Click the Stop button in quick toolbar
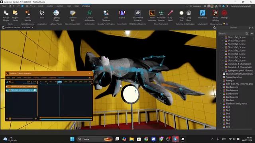Viewport: 255px width, 143px height. [27, 6]
